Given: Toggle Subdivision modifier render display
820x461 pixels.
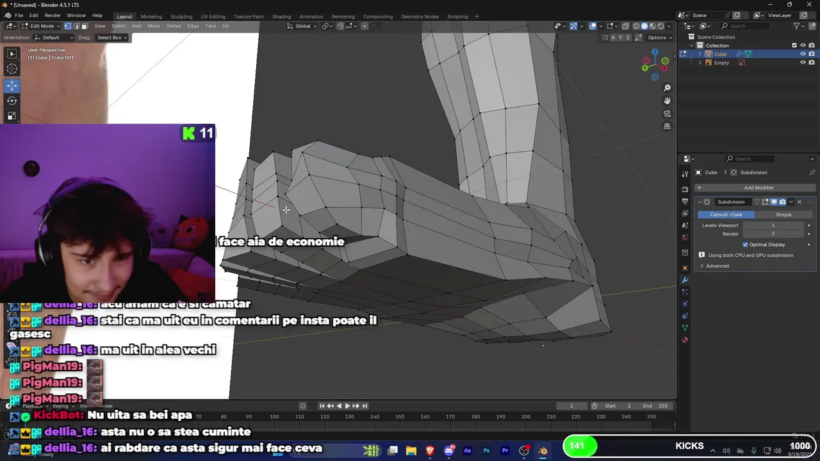Looking at the screenshot, I should 782,202.
